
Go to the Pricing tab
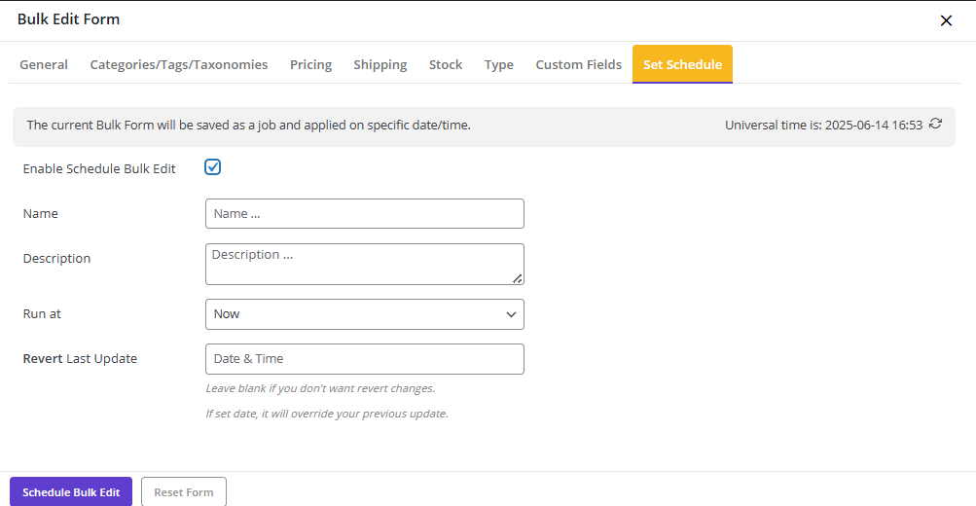(x=310, y=65)
